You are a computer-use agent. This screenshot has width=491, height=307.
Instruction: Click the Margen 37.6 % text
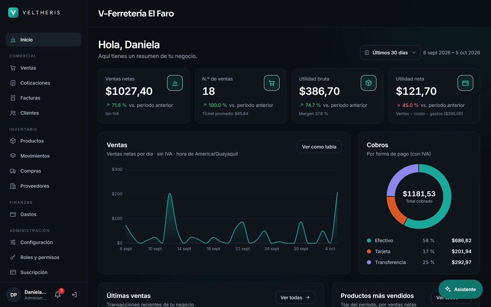(313, 114)
